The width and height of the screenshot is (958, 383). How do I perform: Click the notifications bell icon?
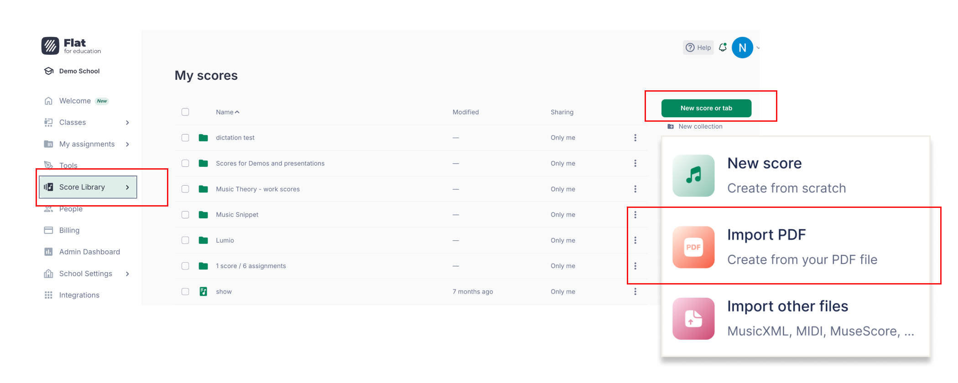[x=723, y=47]
